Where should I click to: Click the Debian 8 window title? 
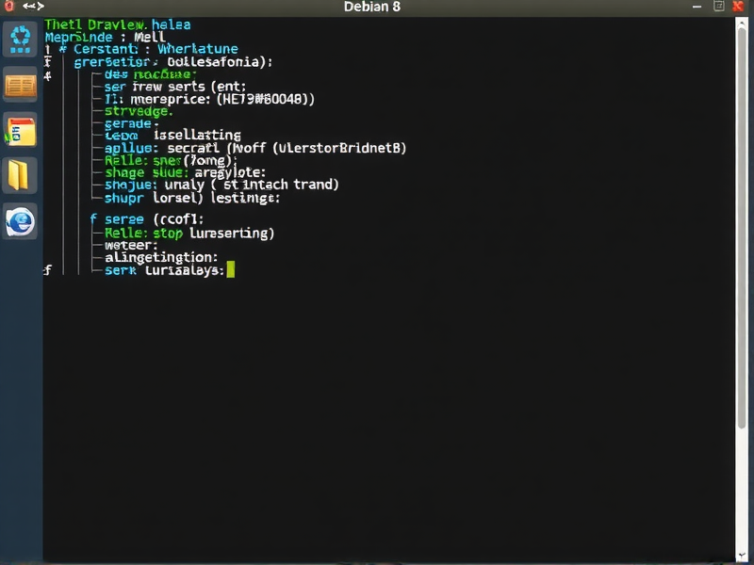point(371,7)
